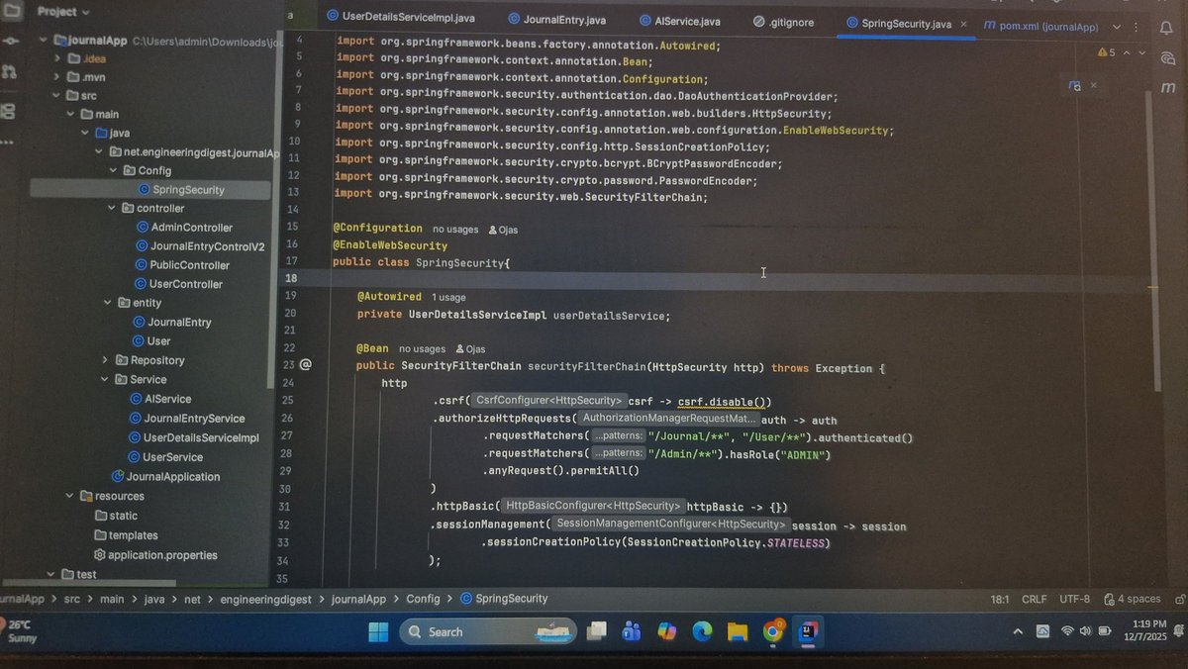Image resolution: width=1188 pixels, height=669 pixels.
Task: Collapse the src folder
Action: pos(56,96)
